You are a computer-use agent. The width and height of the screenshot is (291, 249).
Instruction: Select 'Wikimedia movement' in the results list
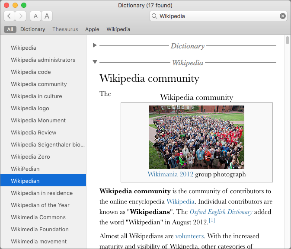click(x=43, y=241)
